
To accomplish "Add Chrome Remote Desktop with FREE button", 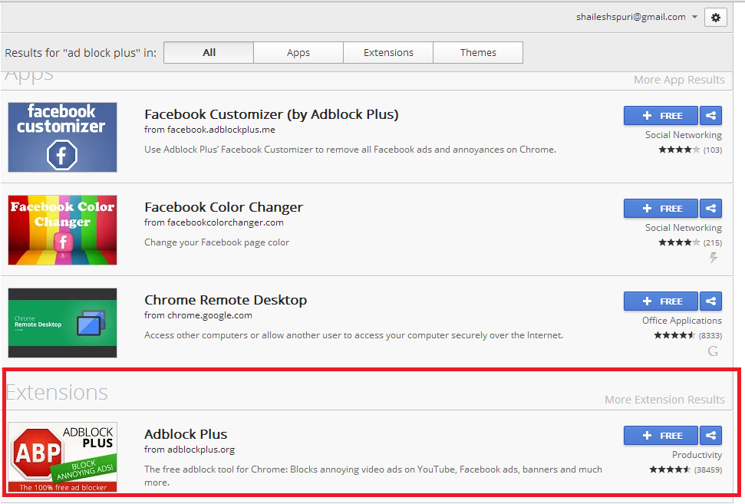I will [x=661, y=301].
